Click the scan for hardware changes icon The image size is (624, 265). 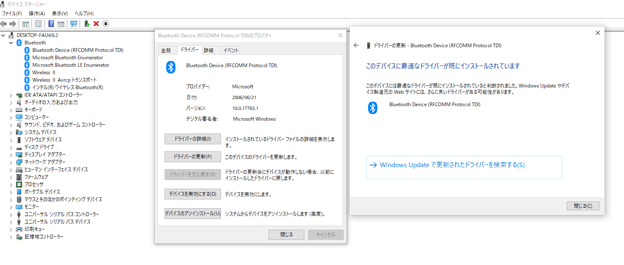point(74,24)
